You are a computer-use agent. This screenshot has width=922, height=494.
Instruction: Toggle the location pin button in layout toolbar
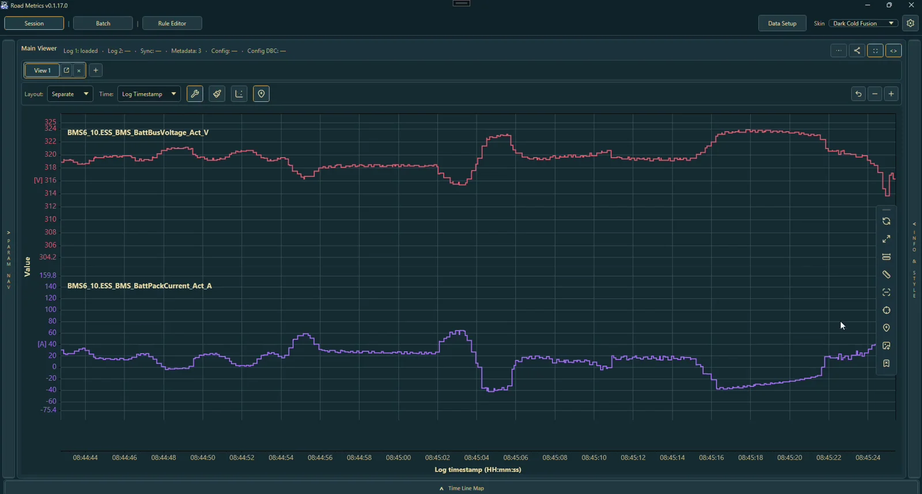[262, 94]
